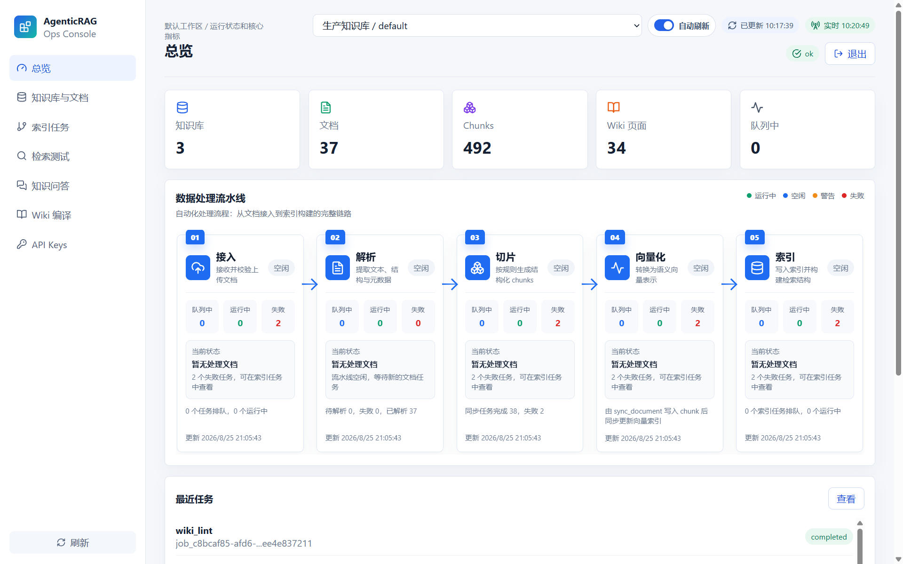Image resolution: width=903 pixels, height=564 pixels.
Task: Click the 接入 upload cloud icon
Action: [x=198, y=268]
